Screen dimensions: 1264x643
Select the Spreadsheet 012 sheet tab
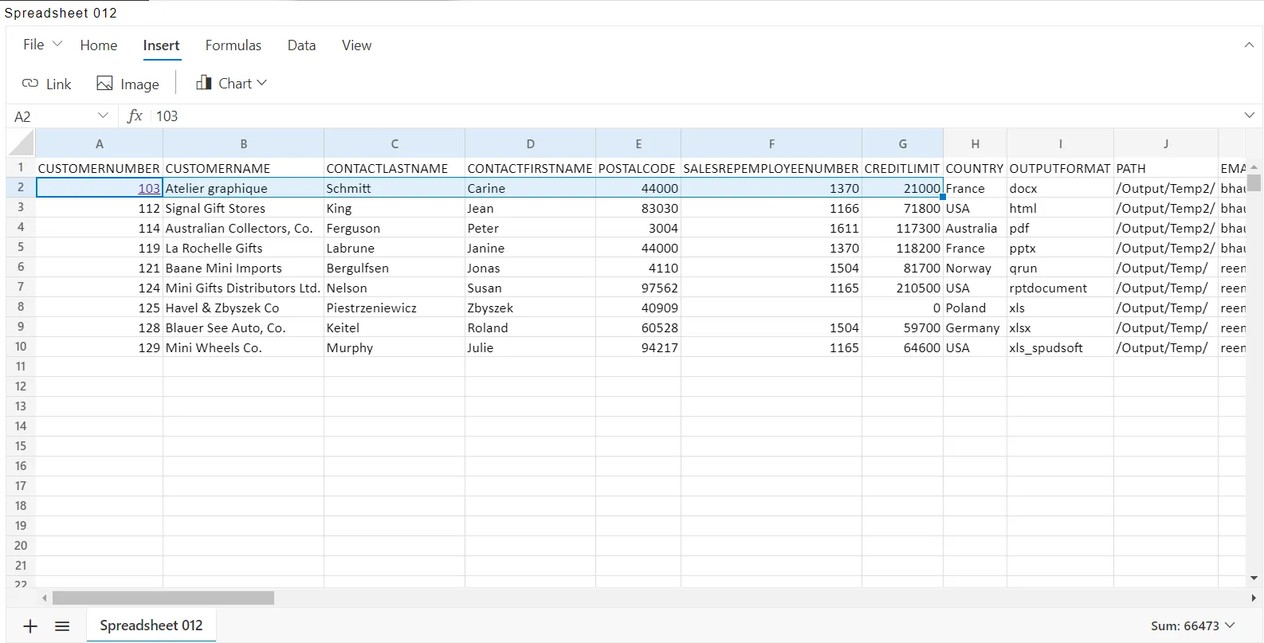[151, 625]
